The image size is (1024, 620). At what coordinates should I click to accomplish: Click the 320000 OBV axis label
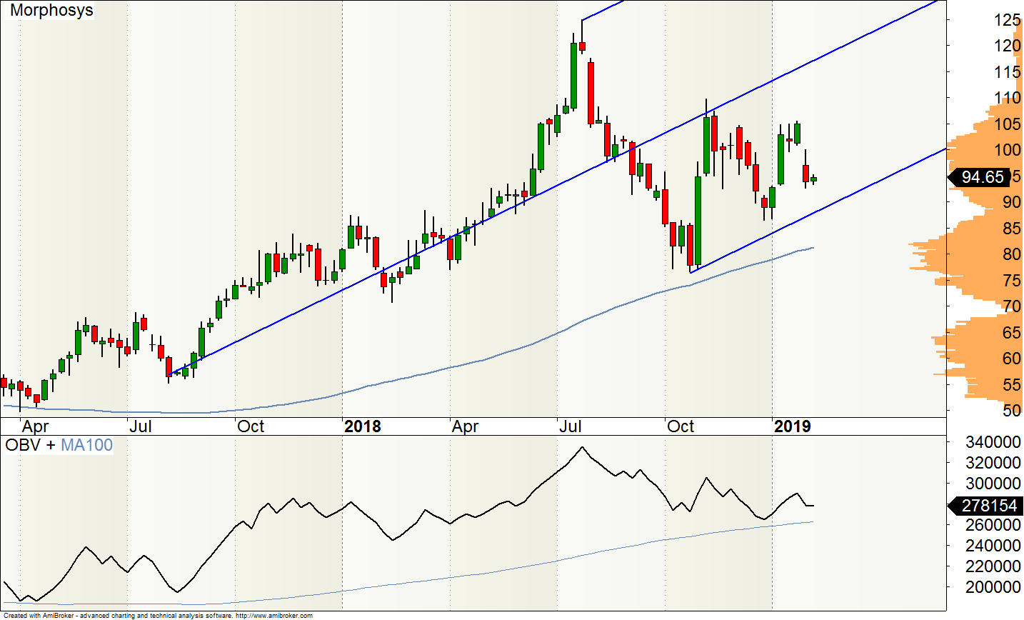point(993,463)
